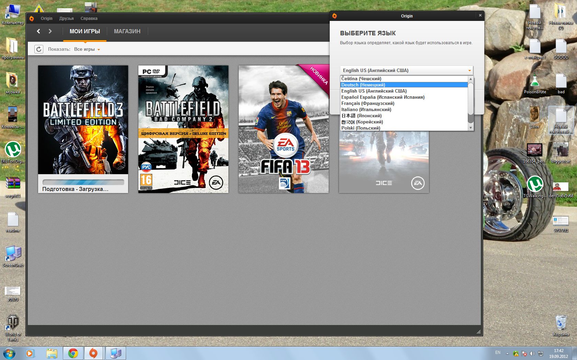The height and width of the screenshot is (360, 577).
Task: Open Windows Media Player from the taskbar
Action: [x=30, y=353]
